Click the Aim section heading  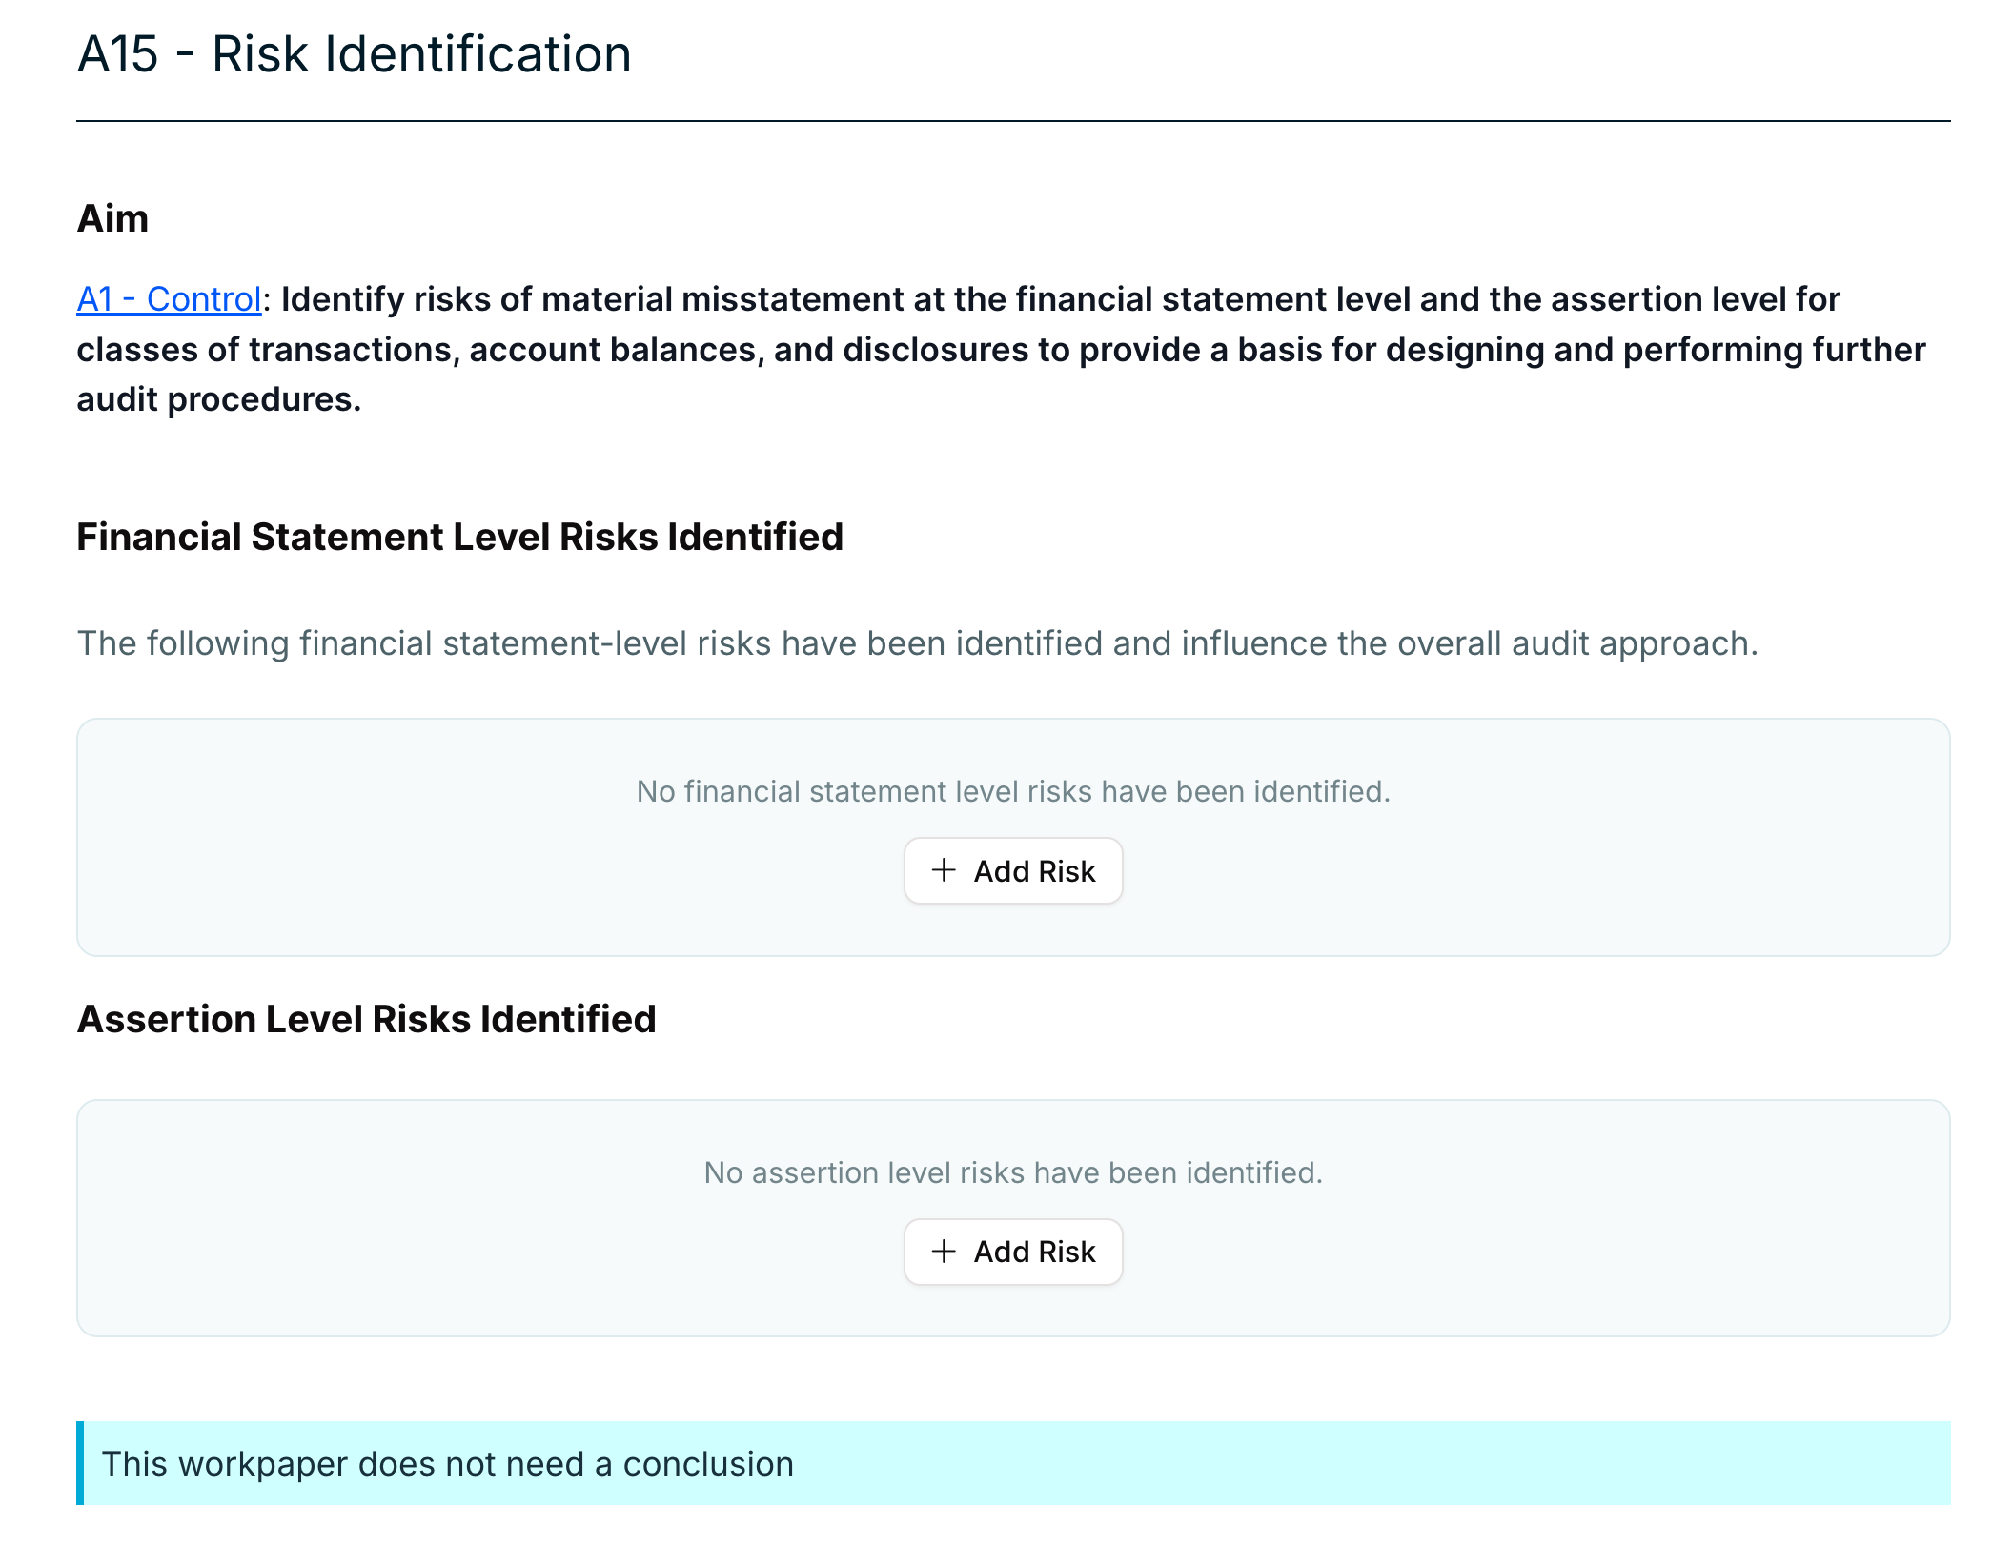tap(112, 218)
